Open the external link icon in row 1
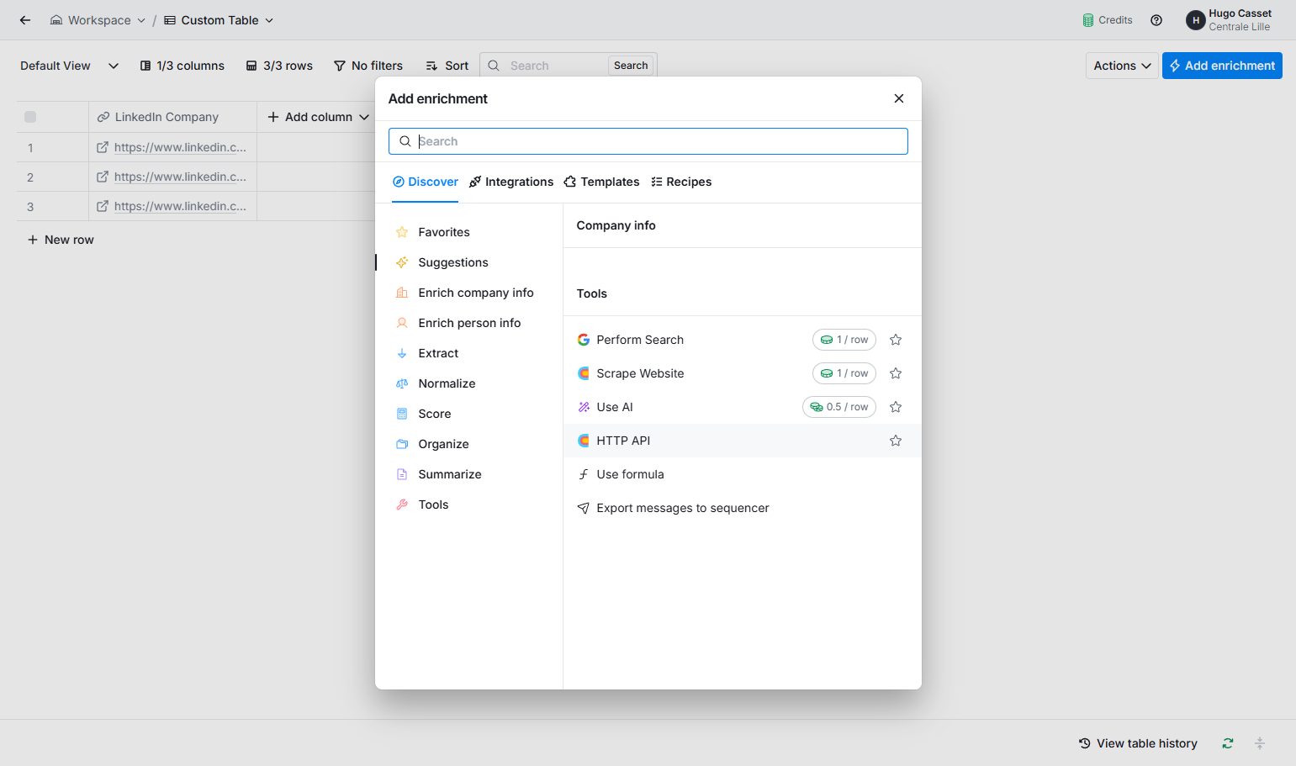This screenshot has width=1296, height=766. click(103, 147)
